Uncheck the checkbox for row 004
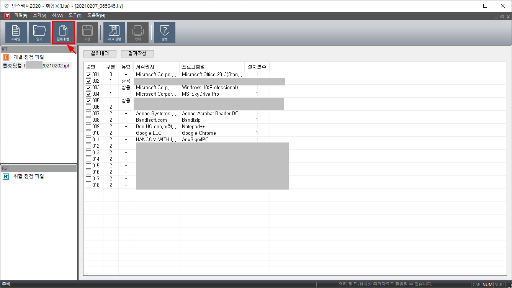 [x=88, y=94]
